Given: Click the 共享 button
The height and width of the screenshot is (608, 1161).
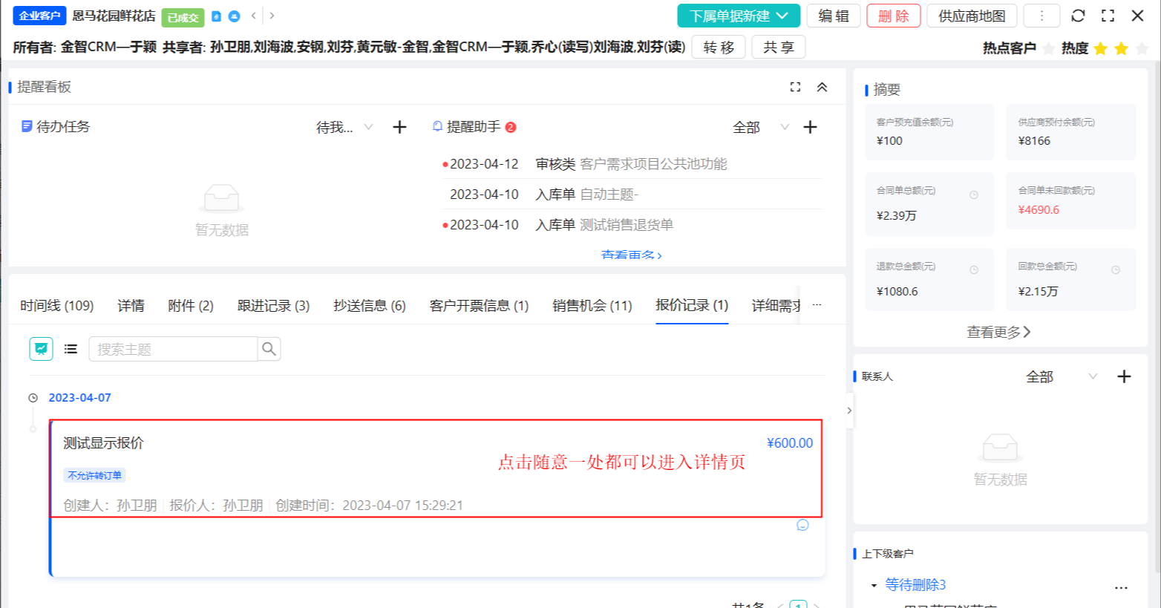Looking at the screenshot, I should [779, 48].
